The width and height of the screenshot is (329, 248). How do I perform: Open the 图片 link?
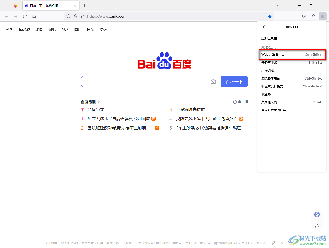(x=78, y=29)
